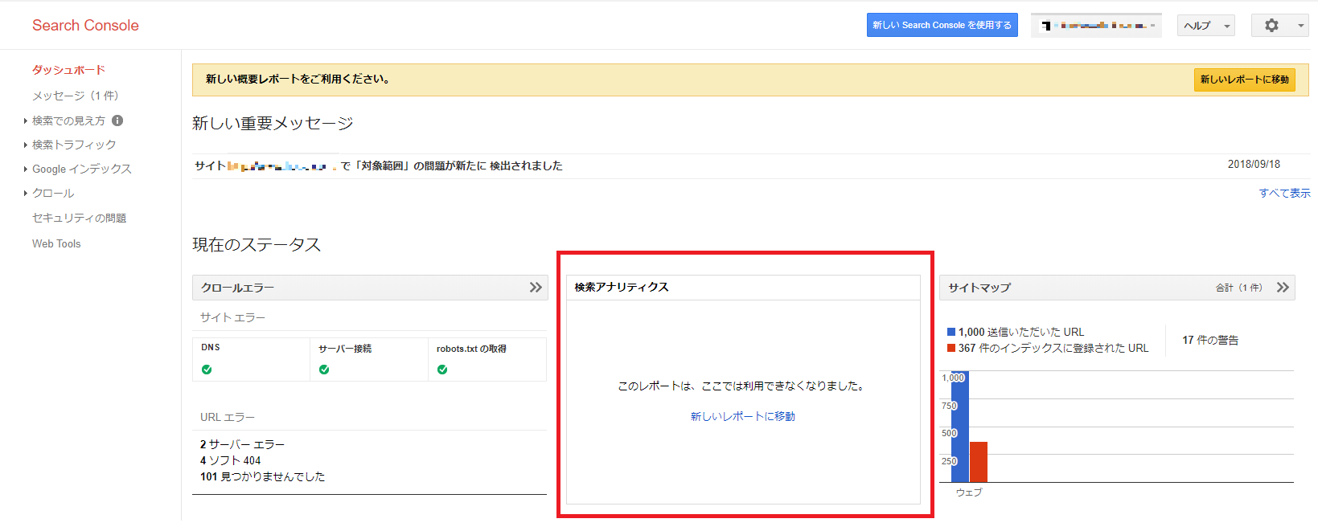The width and height of the screenshot is (1318, 531).
Task: Expand the 検索での見え方 sidebar section
Action: (68, 120)
